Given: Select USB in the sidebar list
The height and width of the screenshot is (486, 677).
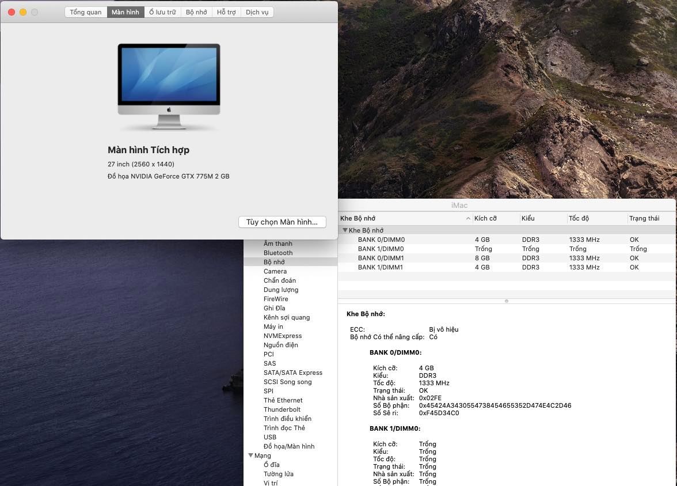Looking at the screenshot, I should tap(270, 437).
